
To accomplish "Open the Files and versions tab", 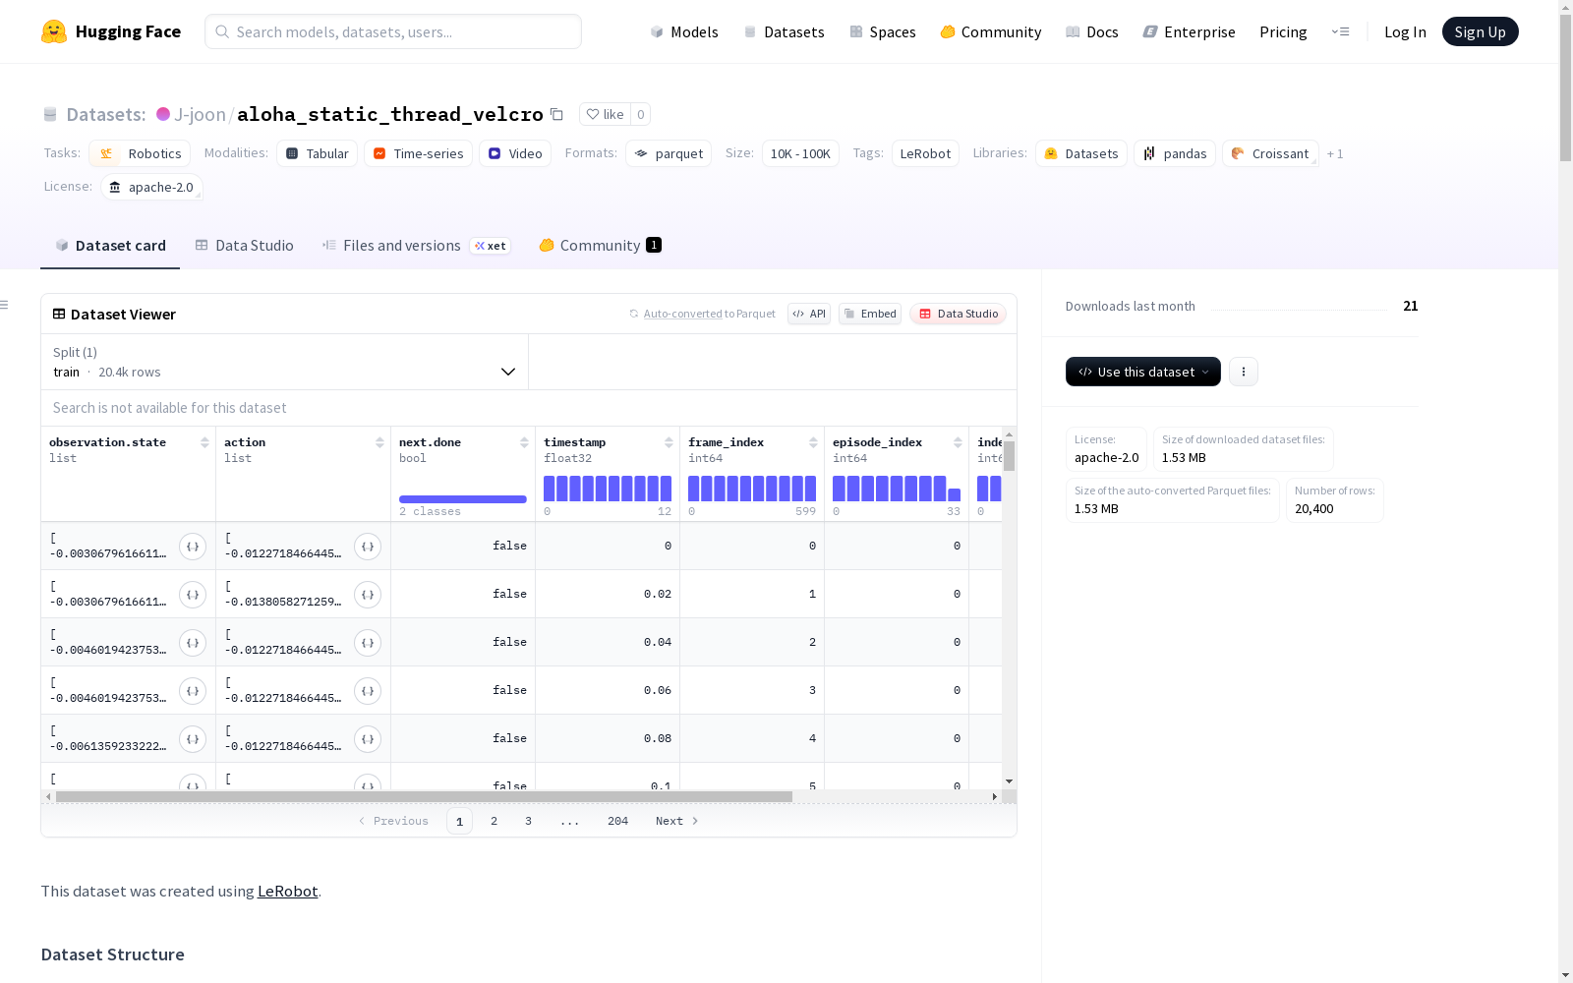I will 416,246.
